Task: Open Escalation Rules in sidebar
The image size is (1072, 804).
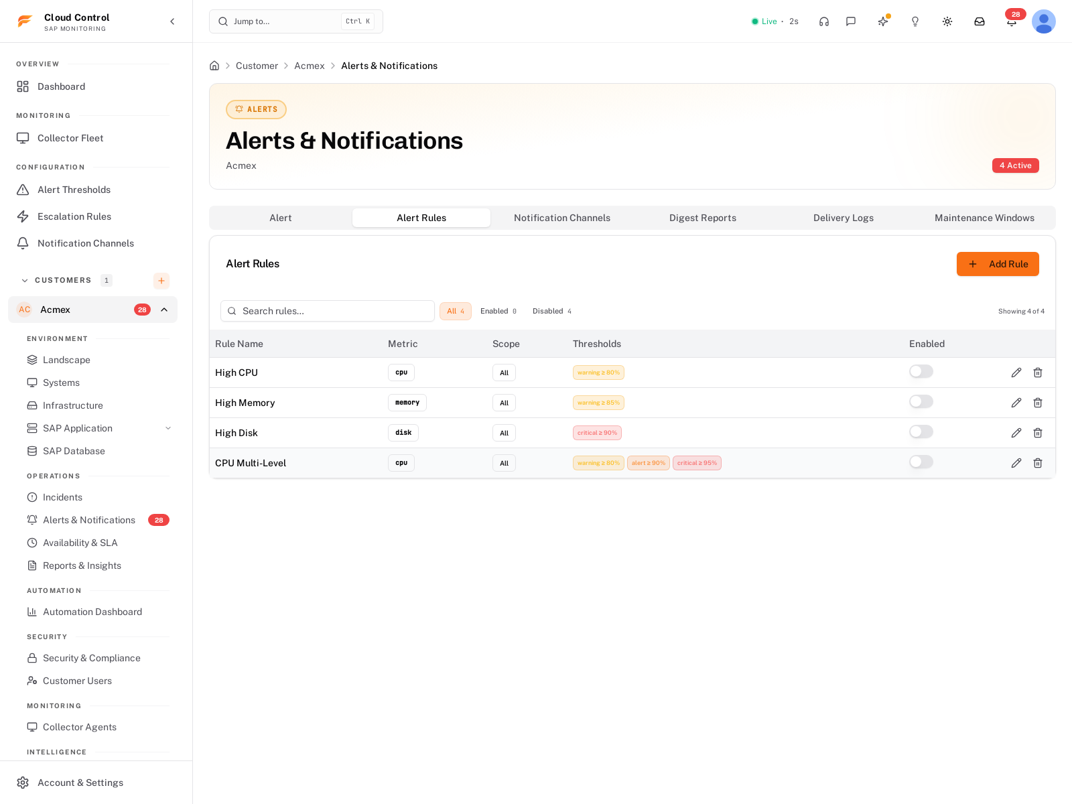Action: pos(92,216)
